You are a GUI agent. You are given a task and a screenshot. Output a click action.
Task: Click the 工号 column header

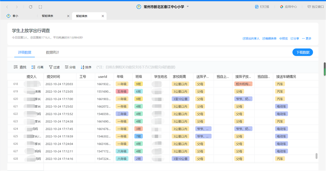[83, 77]
